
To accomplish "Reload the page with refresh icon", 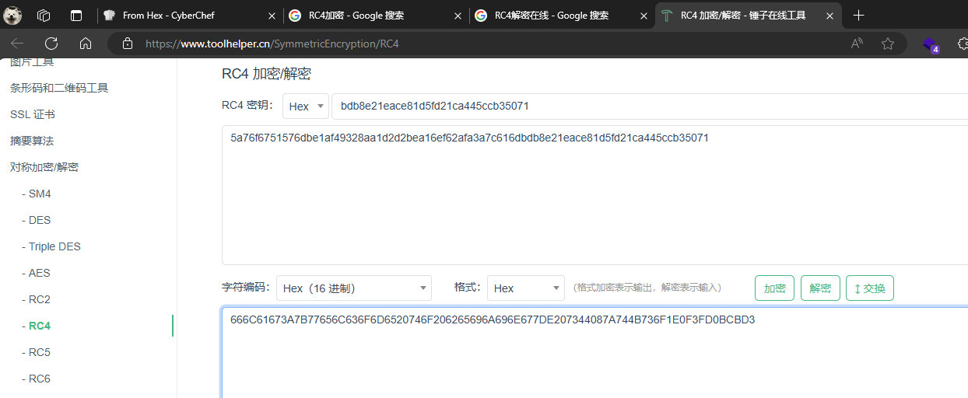I will [51, 44].
